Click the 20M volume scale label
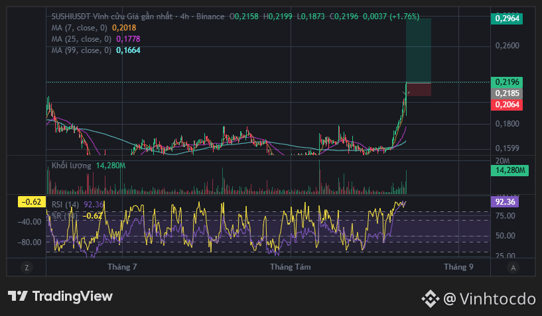542x316 pixels. 503,161
